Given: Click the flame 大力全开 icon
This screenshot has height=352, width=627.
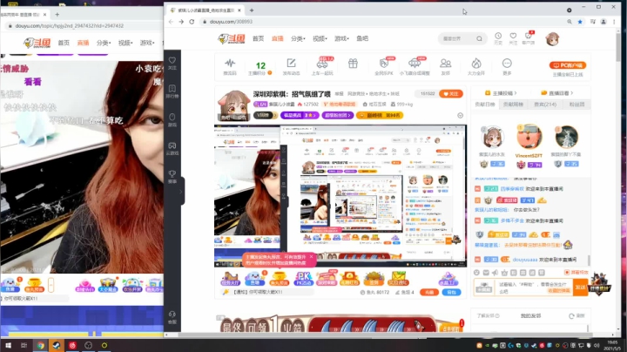Looking at the screenshot, I should (x=476, y=64).
